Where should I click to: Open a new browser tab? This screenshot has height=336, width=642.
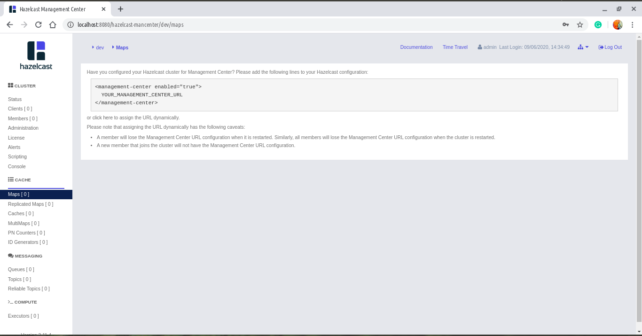tap(120, 9)
